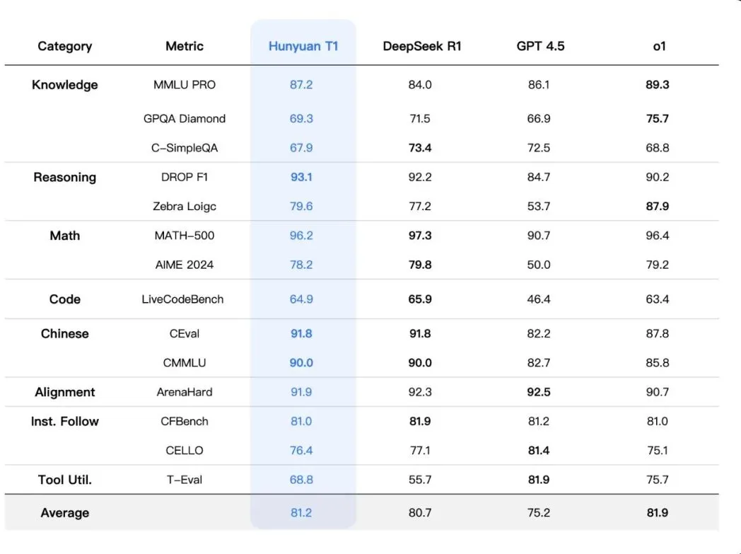Image resolution: width=741 pixels, height=554 pixels.
Task: Select o1 CEval score 87.8
Action: [658, 334]
